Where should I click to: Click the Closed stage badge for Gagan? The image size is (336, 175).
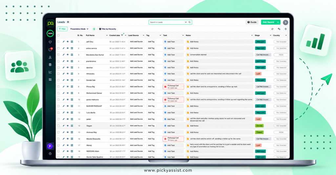pos(259,126)
